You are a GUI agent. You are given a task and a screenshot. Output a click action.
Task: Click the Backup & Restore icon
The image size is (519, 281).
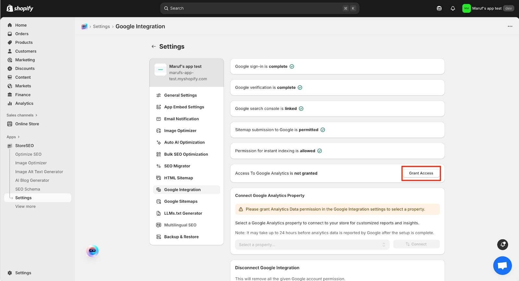[159, 237]
